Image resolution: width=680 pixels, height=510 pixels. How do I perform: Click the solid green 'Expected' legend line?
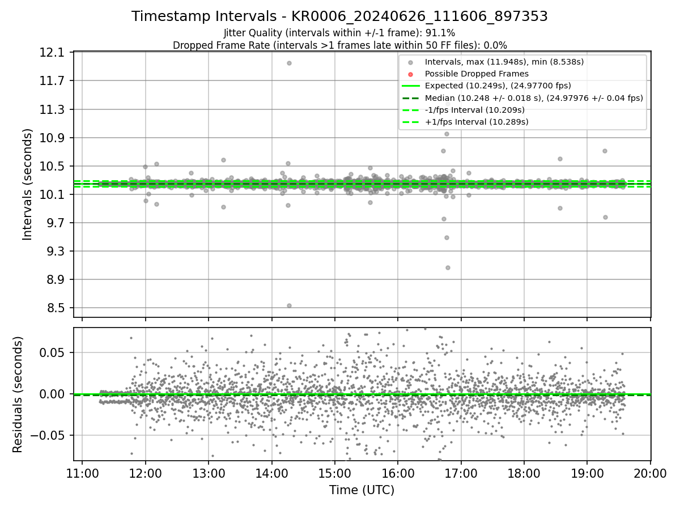click(410, 86)
